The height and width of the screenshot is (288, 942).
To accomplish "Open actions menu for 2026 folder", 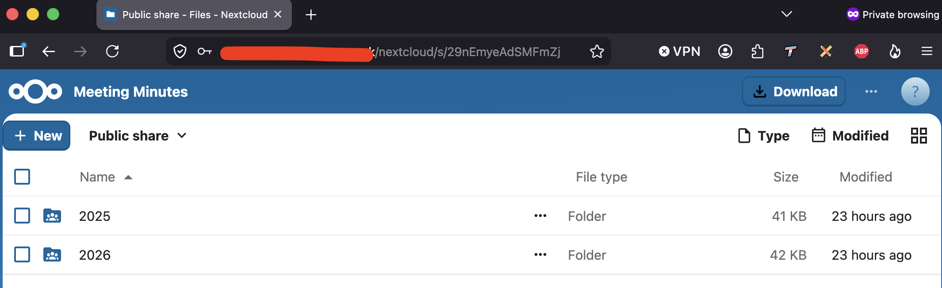I will [540, 255].
